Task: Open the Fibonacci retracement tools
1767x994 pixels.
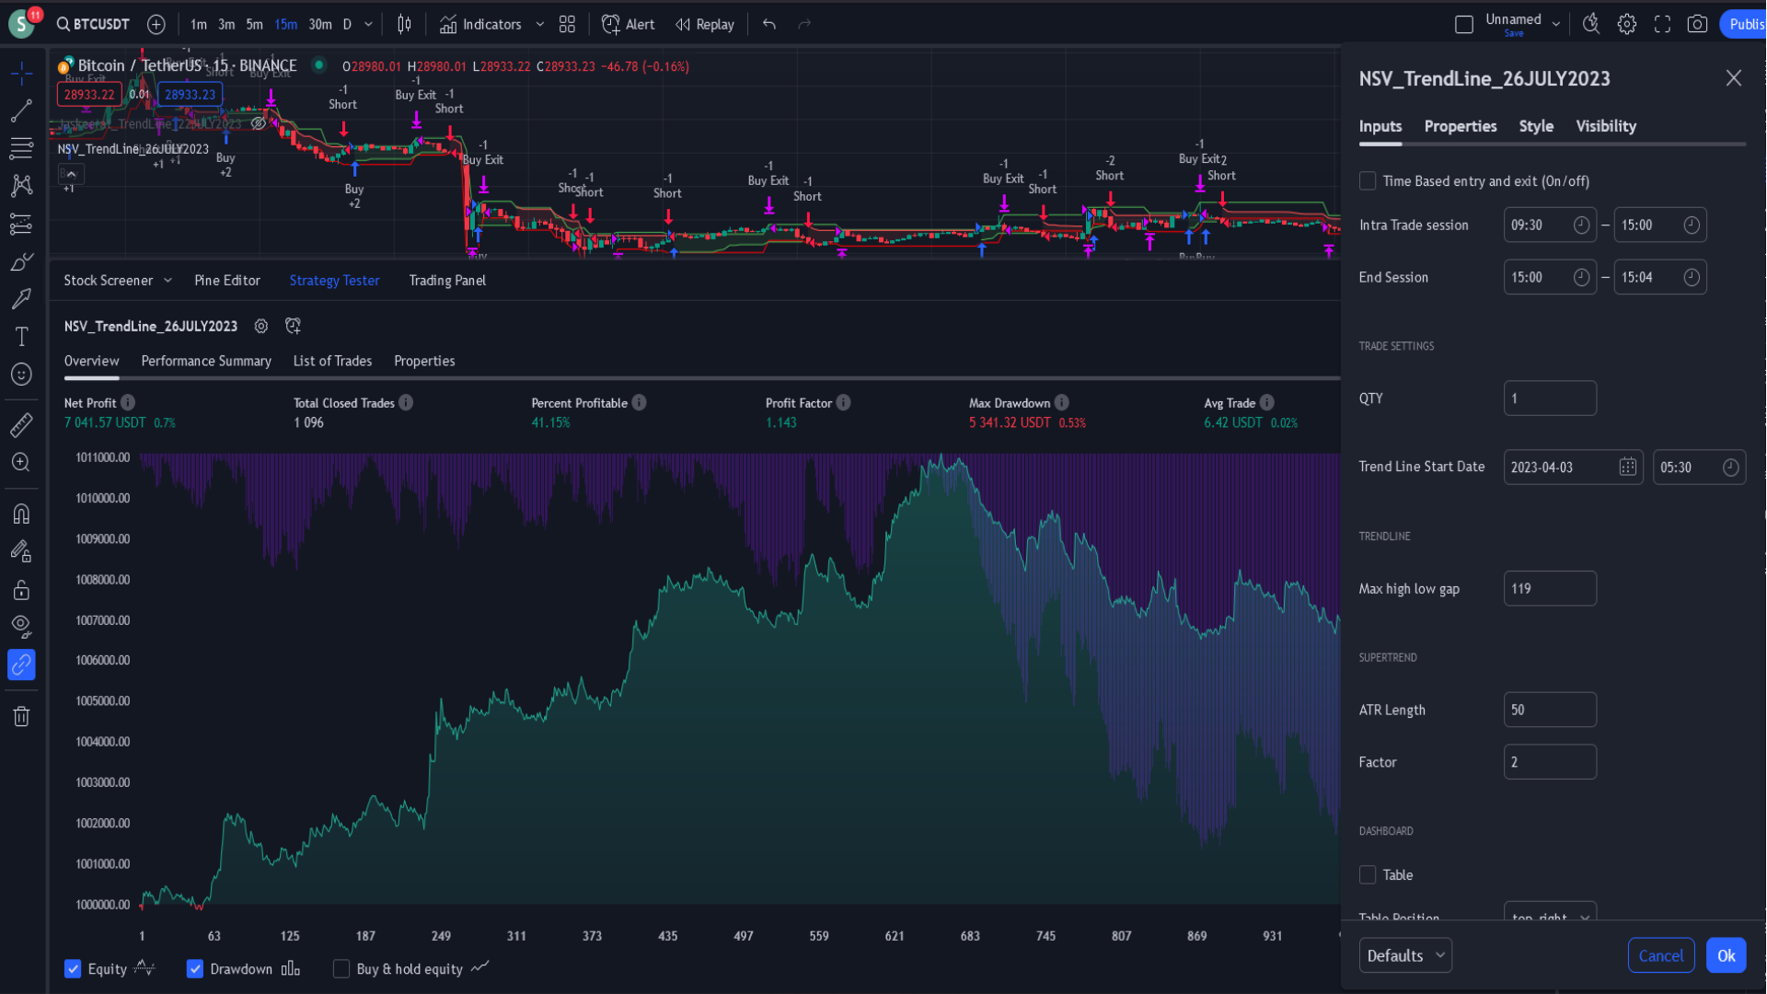Action: [x=21, y=148]
